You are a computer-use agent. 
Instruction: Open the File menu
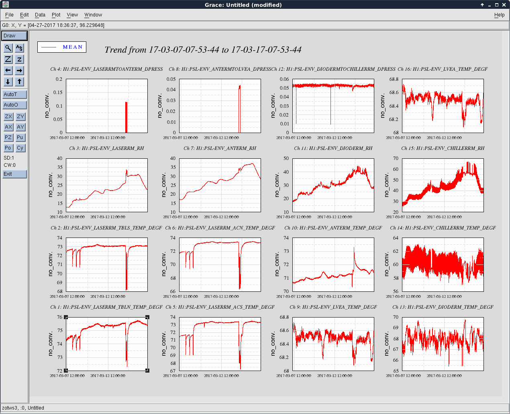9,15
